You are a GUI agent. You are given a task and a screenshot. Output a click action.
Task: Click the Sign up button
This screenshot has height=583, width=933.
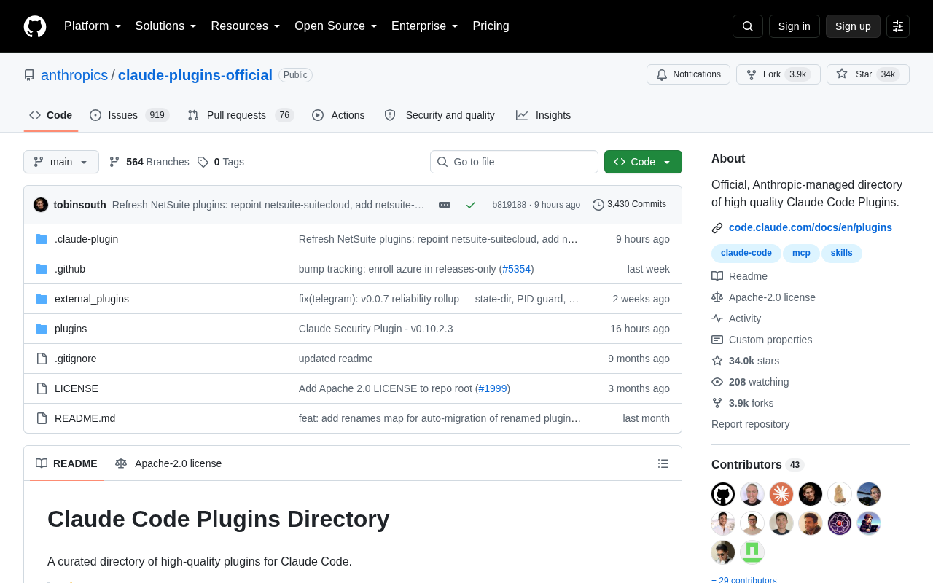click(853, 26)
